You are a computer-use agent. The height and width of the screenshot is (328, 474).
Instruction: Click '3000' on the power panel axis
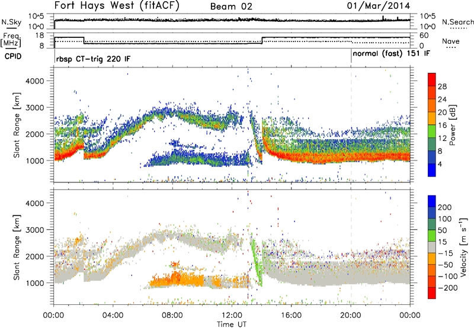(34, 108)
